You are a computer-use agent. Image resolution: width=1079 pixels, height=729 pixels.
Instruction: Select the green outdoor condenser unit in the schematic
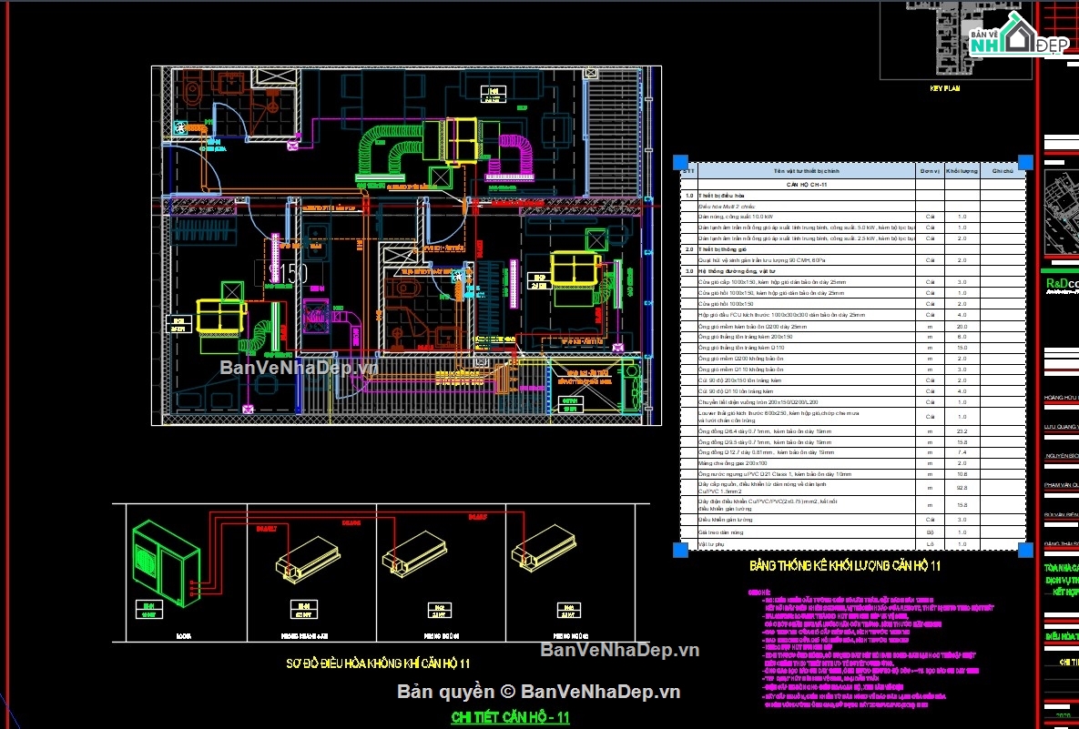coord(167,562)
